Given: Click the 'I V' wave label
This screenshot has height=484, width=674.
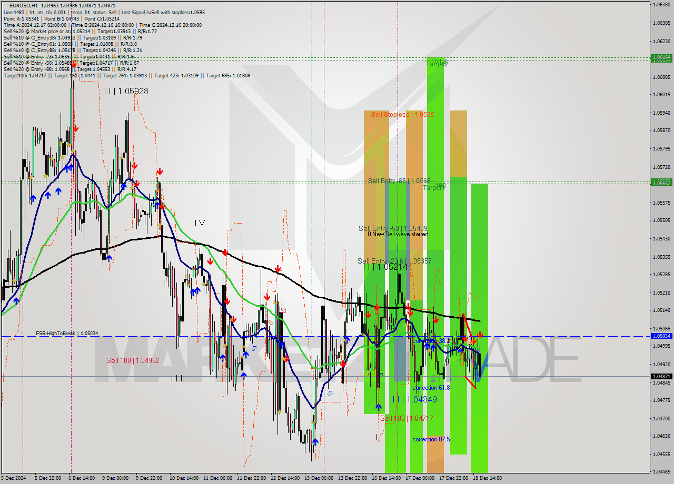Looking at the screenshot, I should point(200,223).
